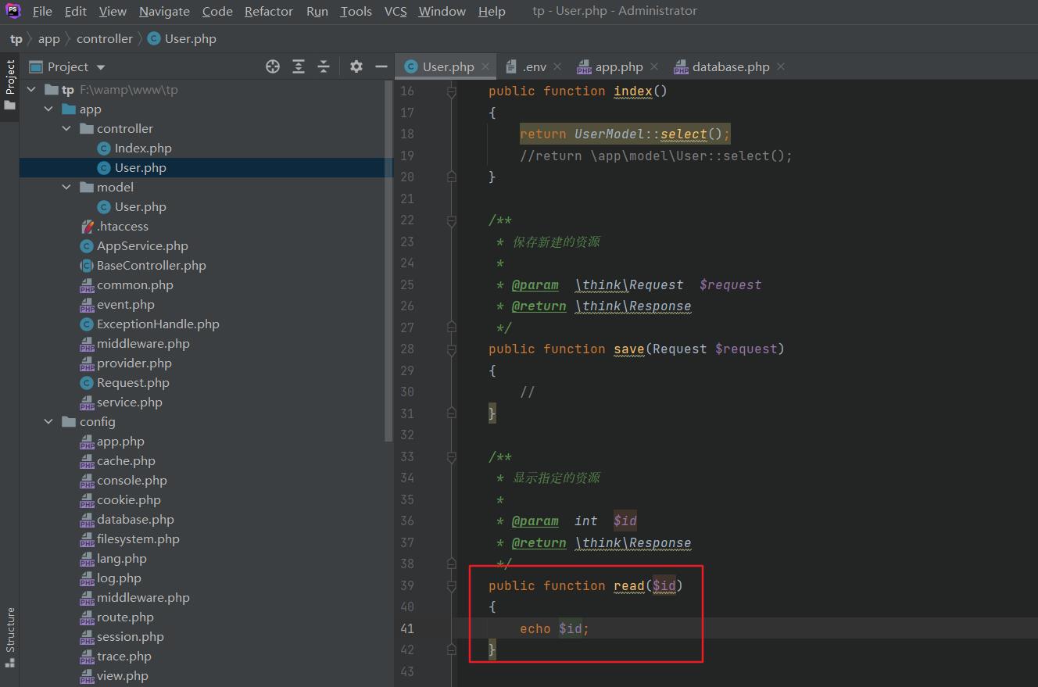This screenshot has height=687, width=1038.
Task: Select route.php in config folder
Action: tap(117, 617)
